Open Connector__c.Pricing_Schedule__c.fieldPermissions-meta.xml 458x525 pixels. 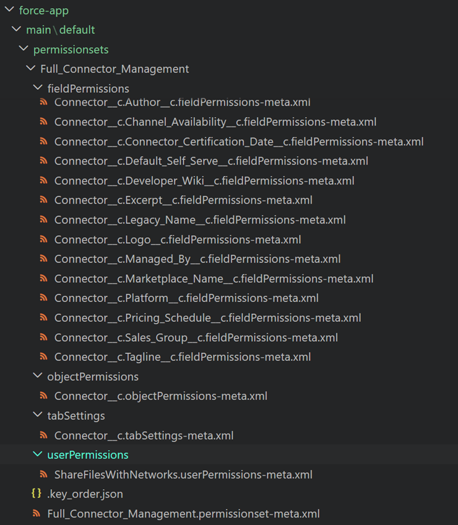tap(207, 318)
